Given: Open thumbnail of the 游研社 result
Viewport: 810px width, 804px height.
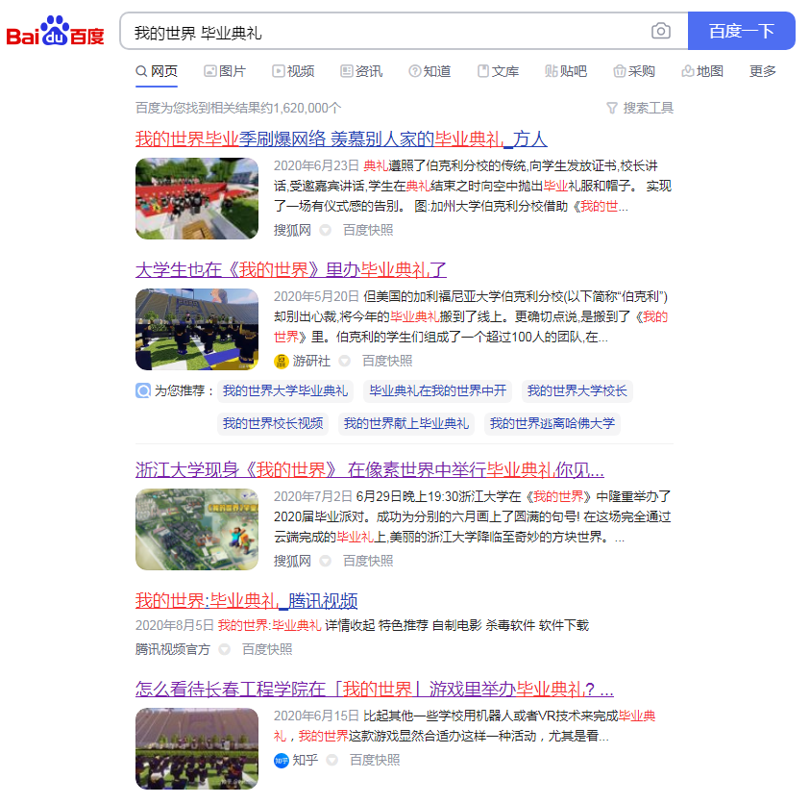Looking at the screenshot, I should [x=197, y=329].
